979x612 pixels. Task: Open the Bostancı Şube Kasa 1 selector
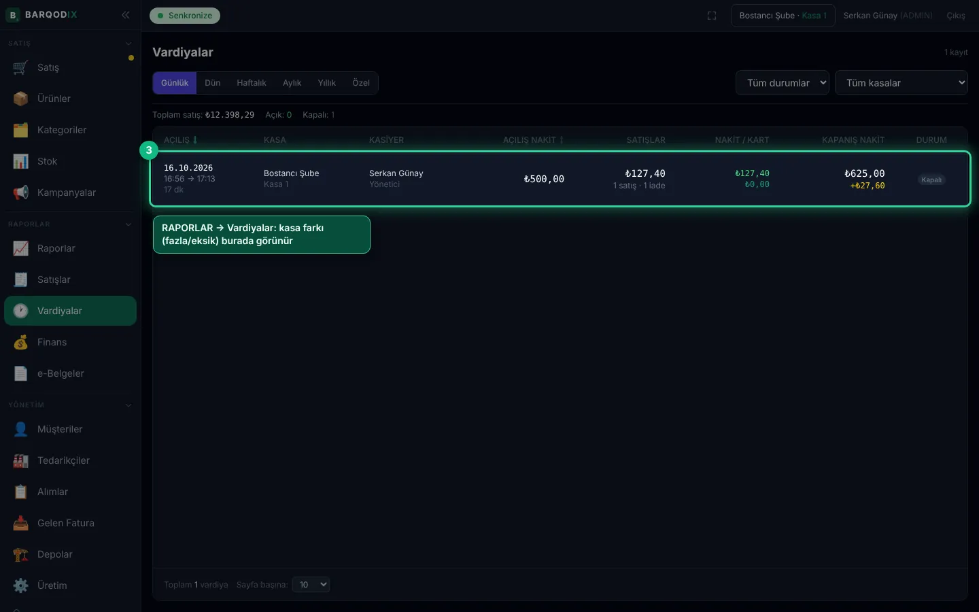783,16
